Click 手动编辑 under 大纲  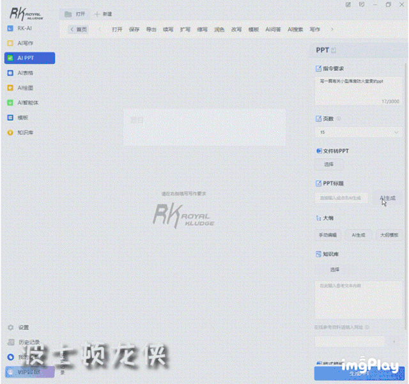(328, 235)
